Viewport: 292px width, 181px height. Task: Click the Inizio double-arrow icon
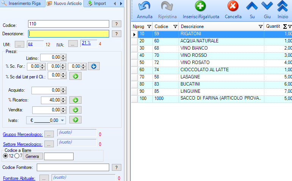click(283, 6)
